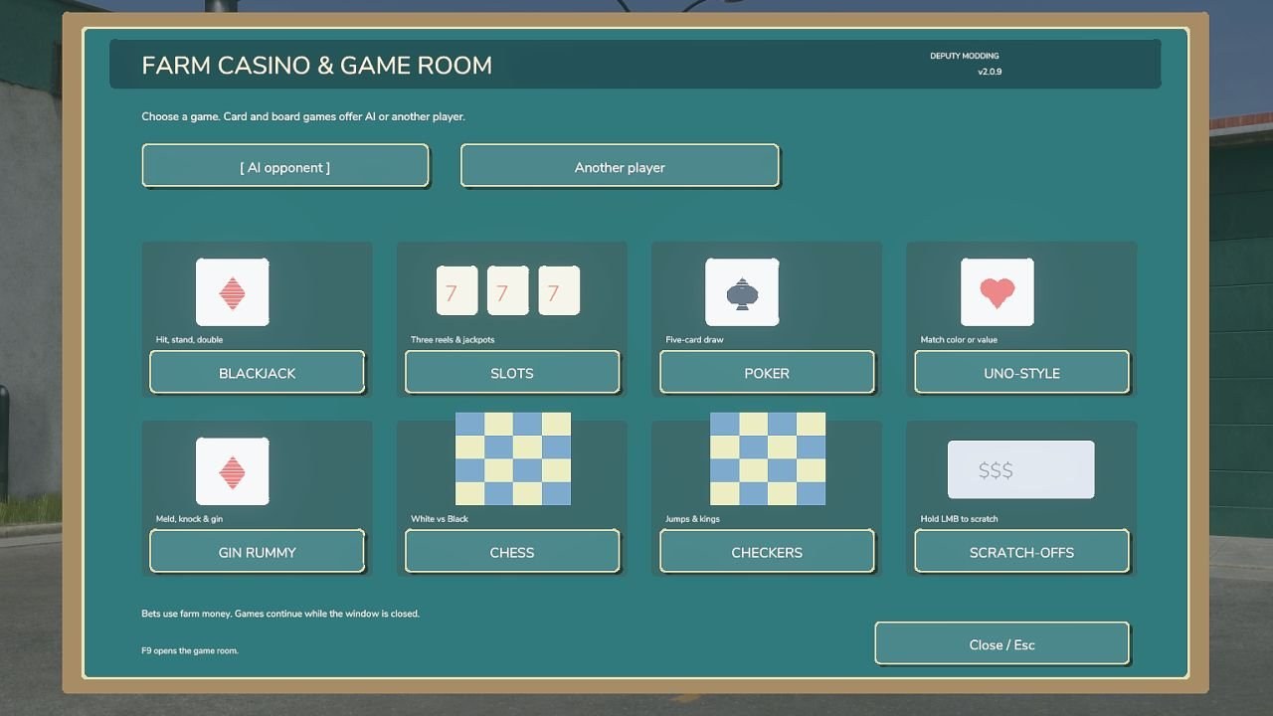
Task: Click the 'Choose a game' instruction text
Action: (303, 116)
